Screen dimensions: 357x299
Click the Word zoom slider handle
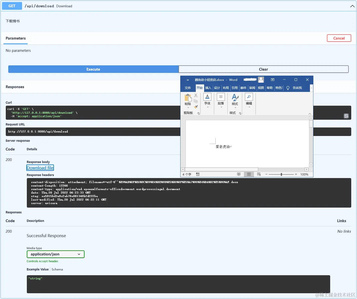tap(281, 174)
